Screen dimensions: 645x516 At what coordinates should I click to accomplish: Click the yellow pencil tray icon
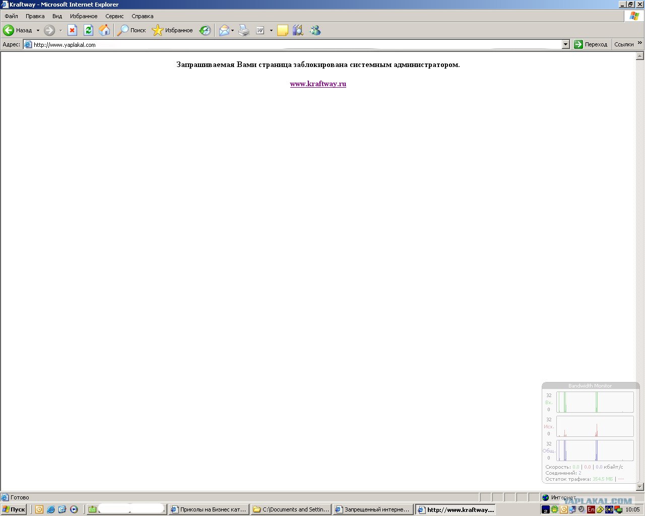point(600,509)
